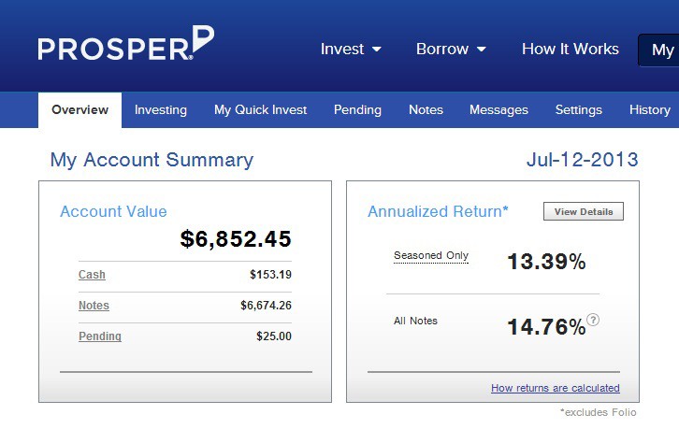Switch to the Investing tab
Screen dimensions: 679x429
click(161, 109)
